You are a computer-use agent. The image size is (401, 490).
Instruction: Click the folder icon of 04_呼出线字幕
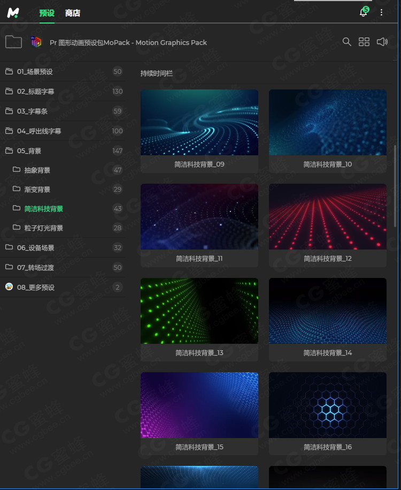click(x=9, y=131)
